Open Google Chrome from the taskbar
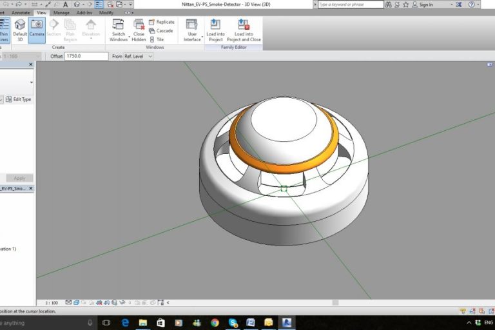The width and height of the screenshot is (495, 330). pos(214,322)
